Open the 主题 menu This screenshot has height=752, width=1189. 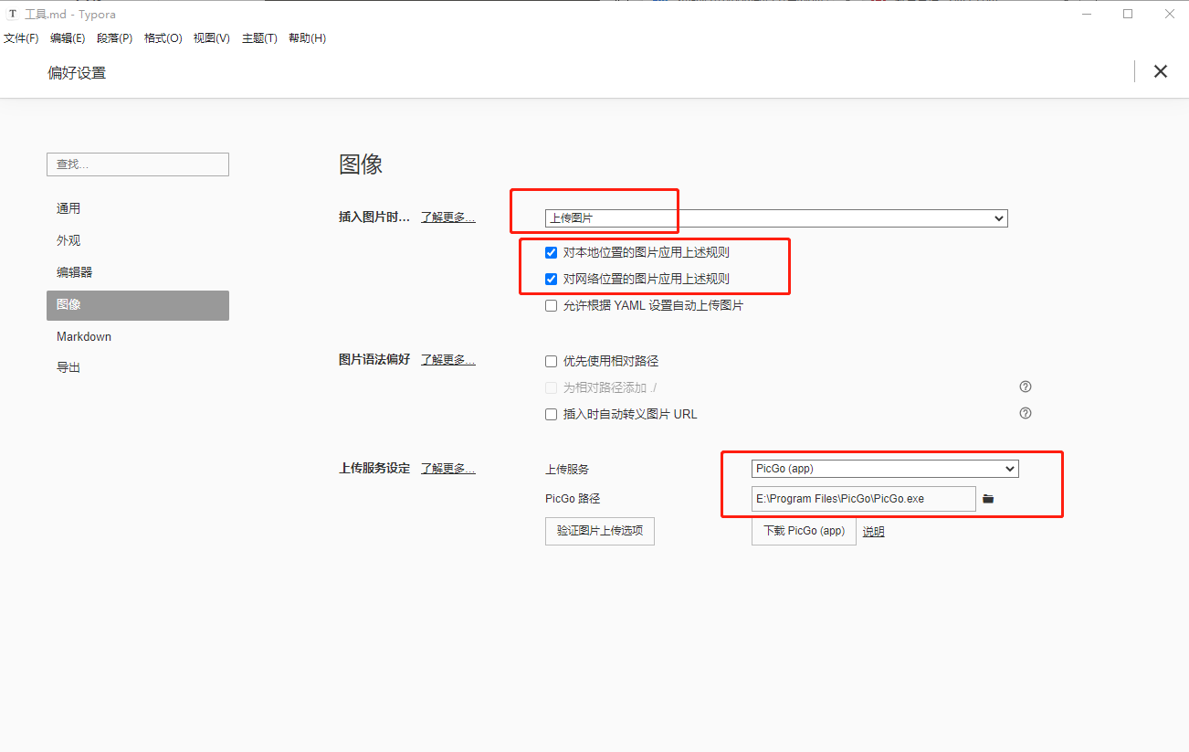pyautogui.click(x=258, y=37)
